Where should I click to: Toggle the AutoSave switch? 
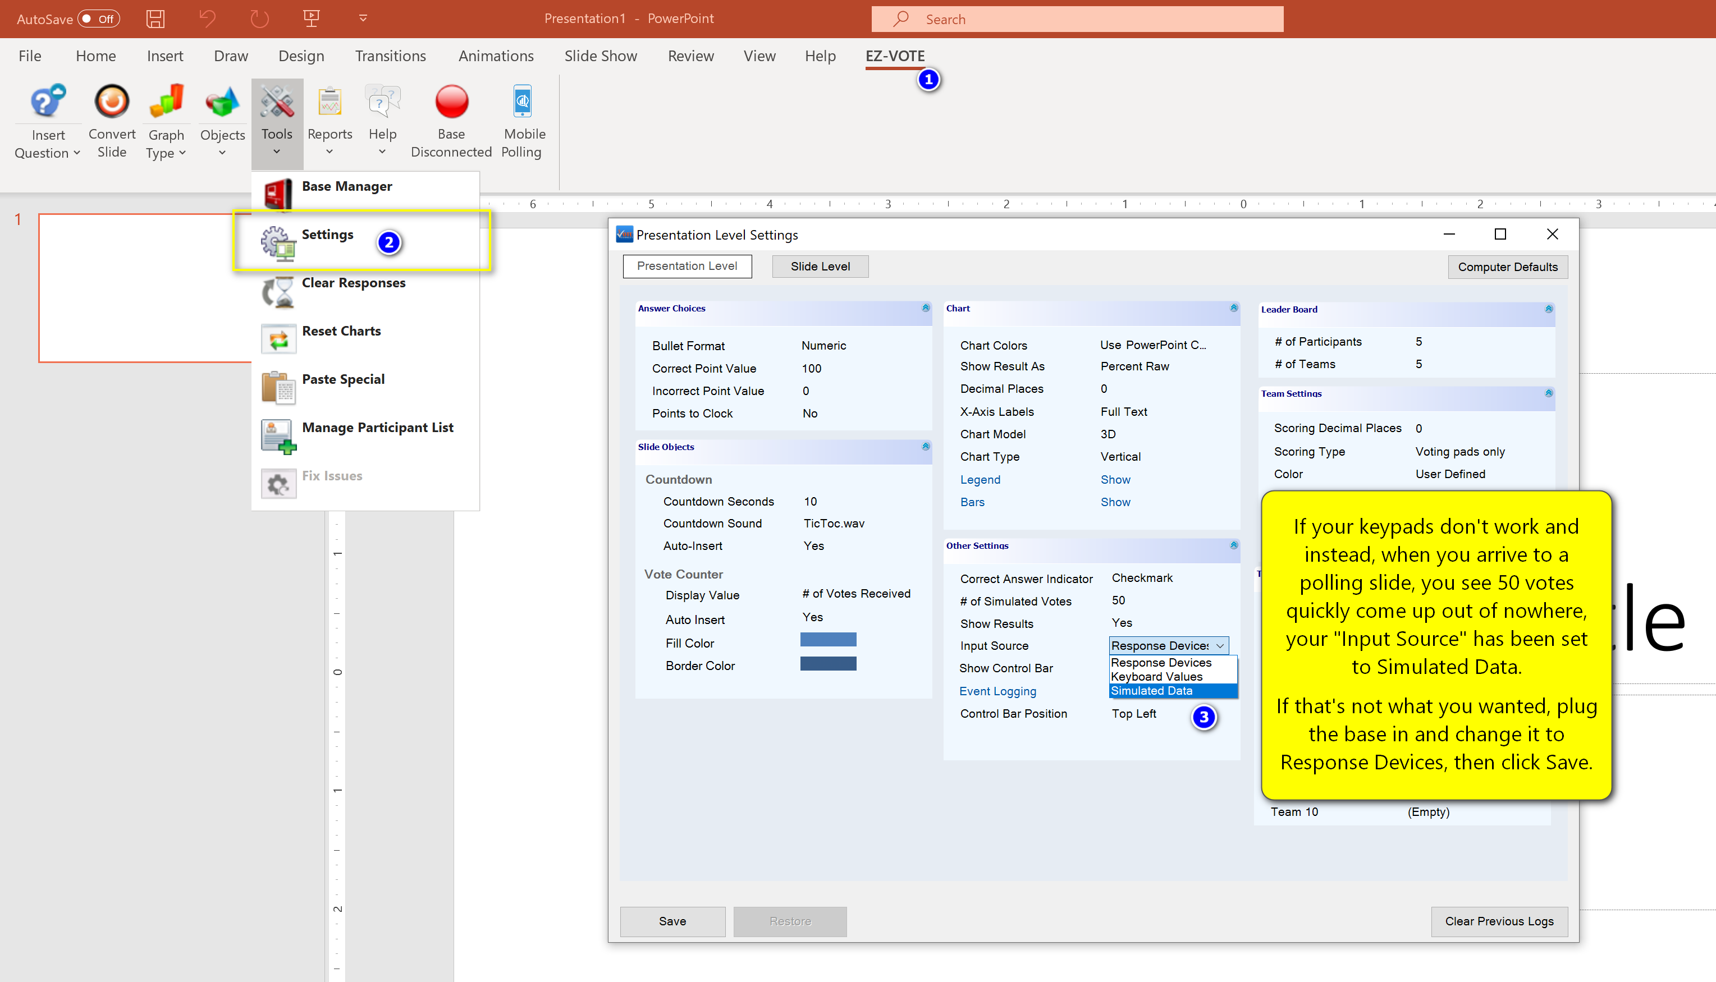pos(98,18)
